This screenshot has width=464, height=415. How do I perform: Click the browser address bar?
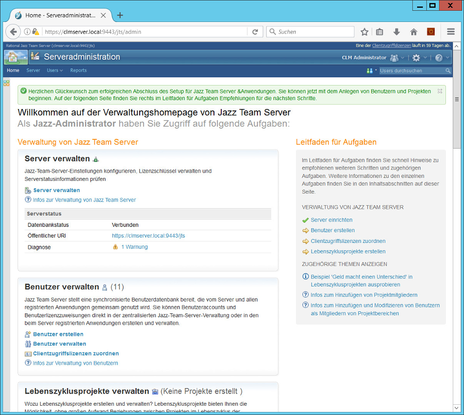(x=145, y=32)
